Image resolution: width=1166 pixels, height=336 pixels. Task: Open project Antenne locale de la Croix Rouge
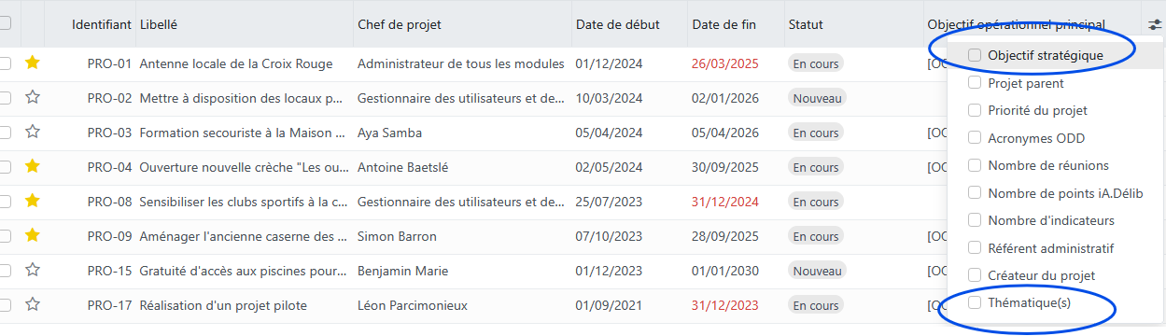click(x=236, y=63)
